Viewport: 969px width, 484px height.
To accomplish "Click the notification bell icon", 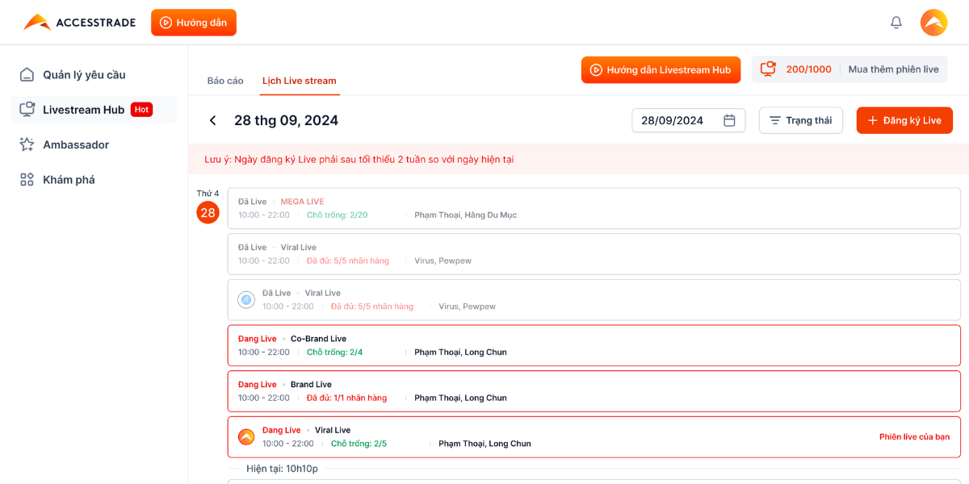I will 896,23.
